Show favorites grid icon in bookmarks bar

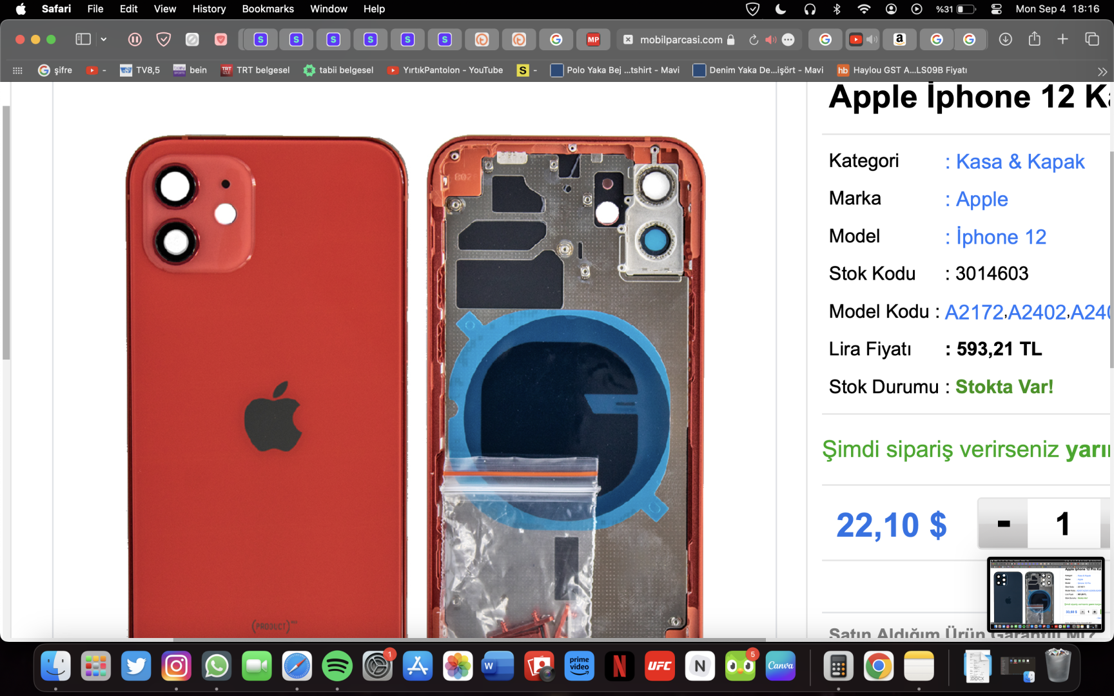(17, 70)
